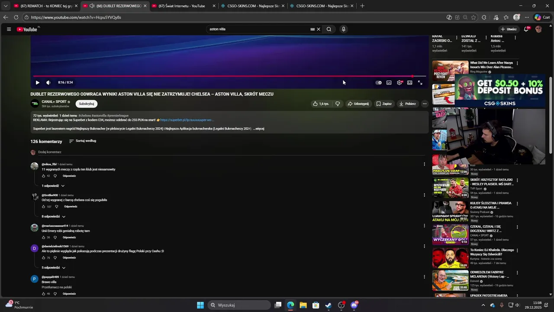554x312 pixels.
Task: Mute the video using the speaker icon
Action: 48,82
